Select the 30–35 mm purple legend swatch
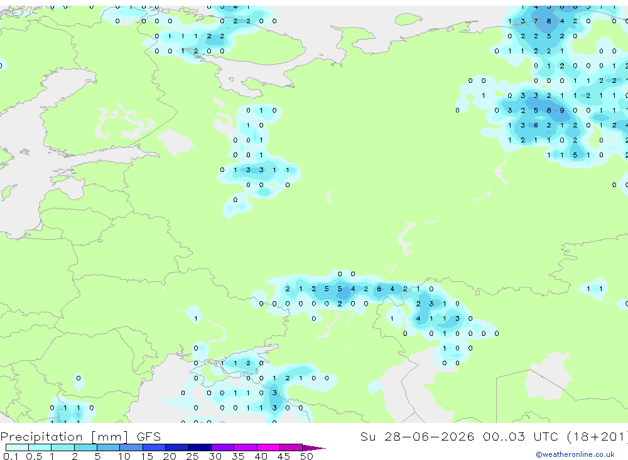This screenshot has height=460, width=628. (x=222, y=447)
